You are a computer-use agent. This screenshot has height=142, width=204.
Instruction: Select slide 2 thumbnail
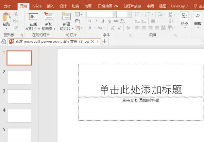tap(19, 77)
